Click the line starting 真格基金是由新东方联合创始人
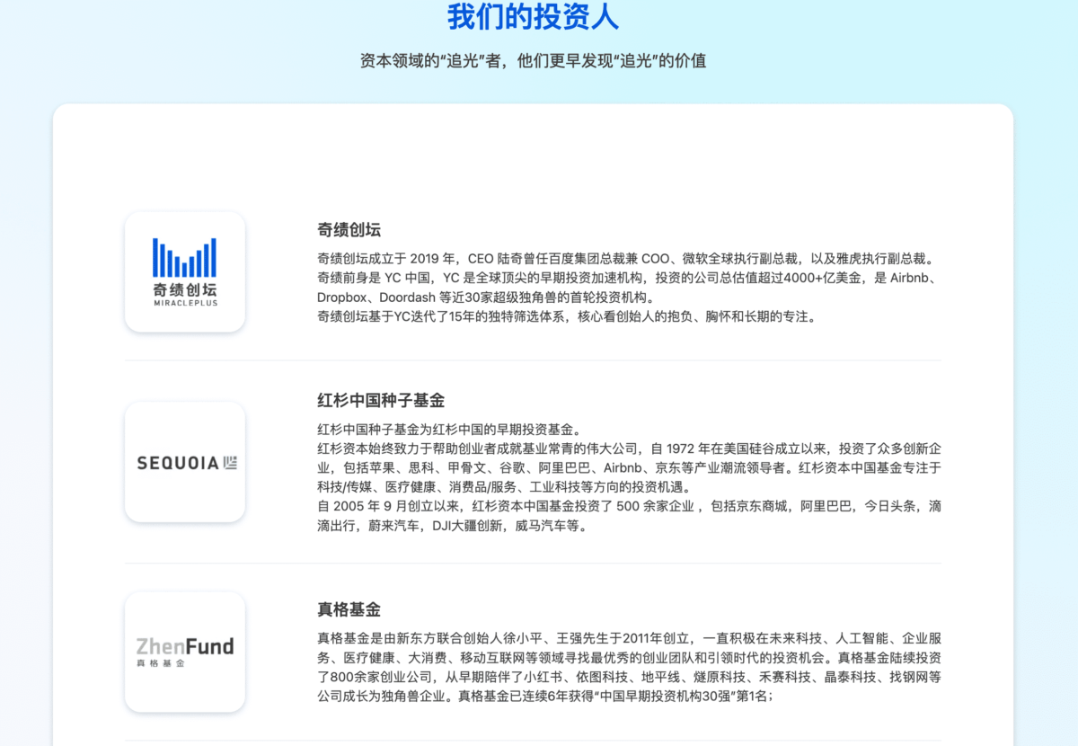The height and width of the screenshot is (746, 1078). tap(630, 639)
